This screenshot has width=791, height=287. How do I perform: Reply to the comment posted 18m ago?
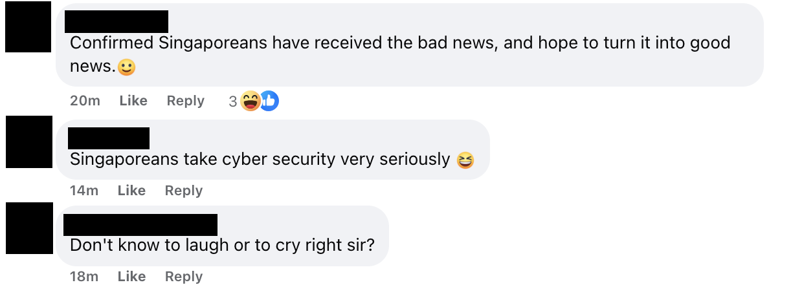183,277
